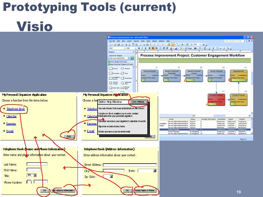
Task: Select the Architect Solution red flowchart shape
Action: click(x=216, y=100)
